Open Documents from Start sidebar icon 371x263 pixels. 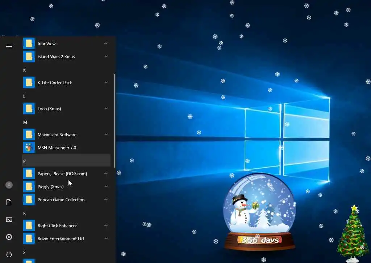[x=9, y=202]
